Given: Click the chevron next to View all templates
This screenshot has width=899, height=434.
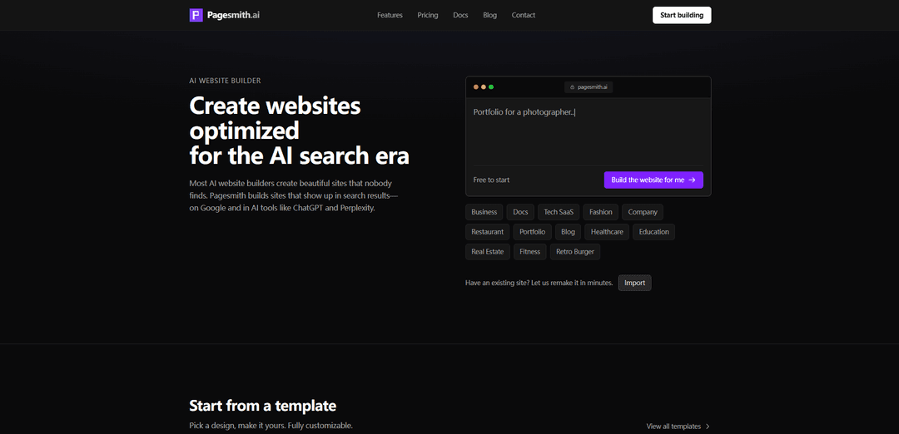Looking at the screenshot, I should (x=708, y=427).
